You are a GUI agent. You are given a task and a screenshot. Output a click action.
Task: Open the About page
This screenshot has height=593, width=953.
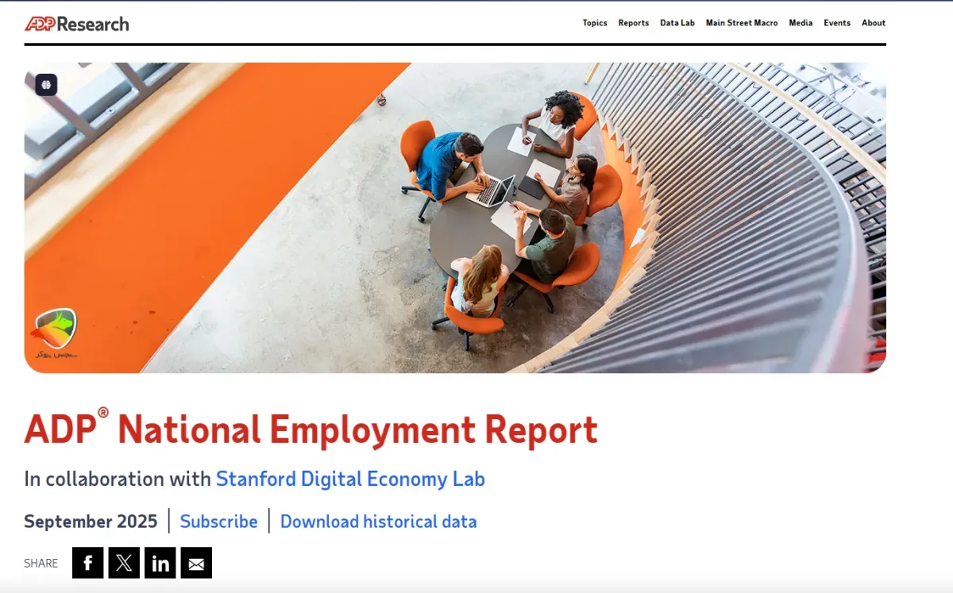coord(874,23)
